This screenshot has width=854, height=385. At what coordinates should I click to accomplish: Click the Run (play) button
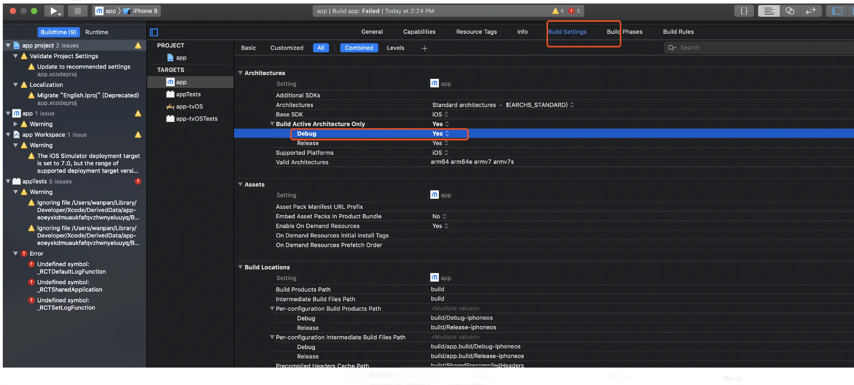point(53,11)
